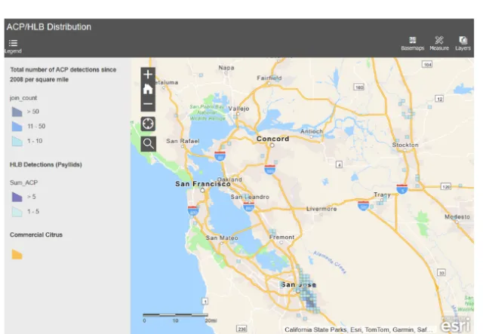Find my location on map

[148, 123]
